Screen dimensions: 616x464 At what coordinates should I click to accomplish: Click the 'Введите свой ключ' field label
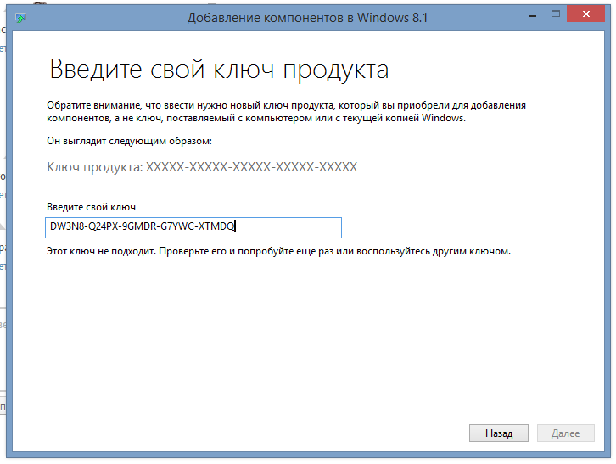point(91,207)
